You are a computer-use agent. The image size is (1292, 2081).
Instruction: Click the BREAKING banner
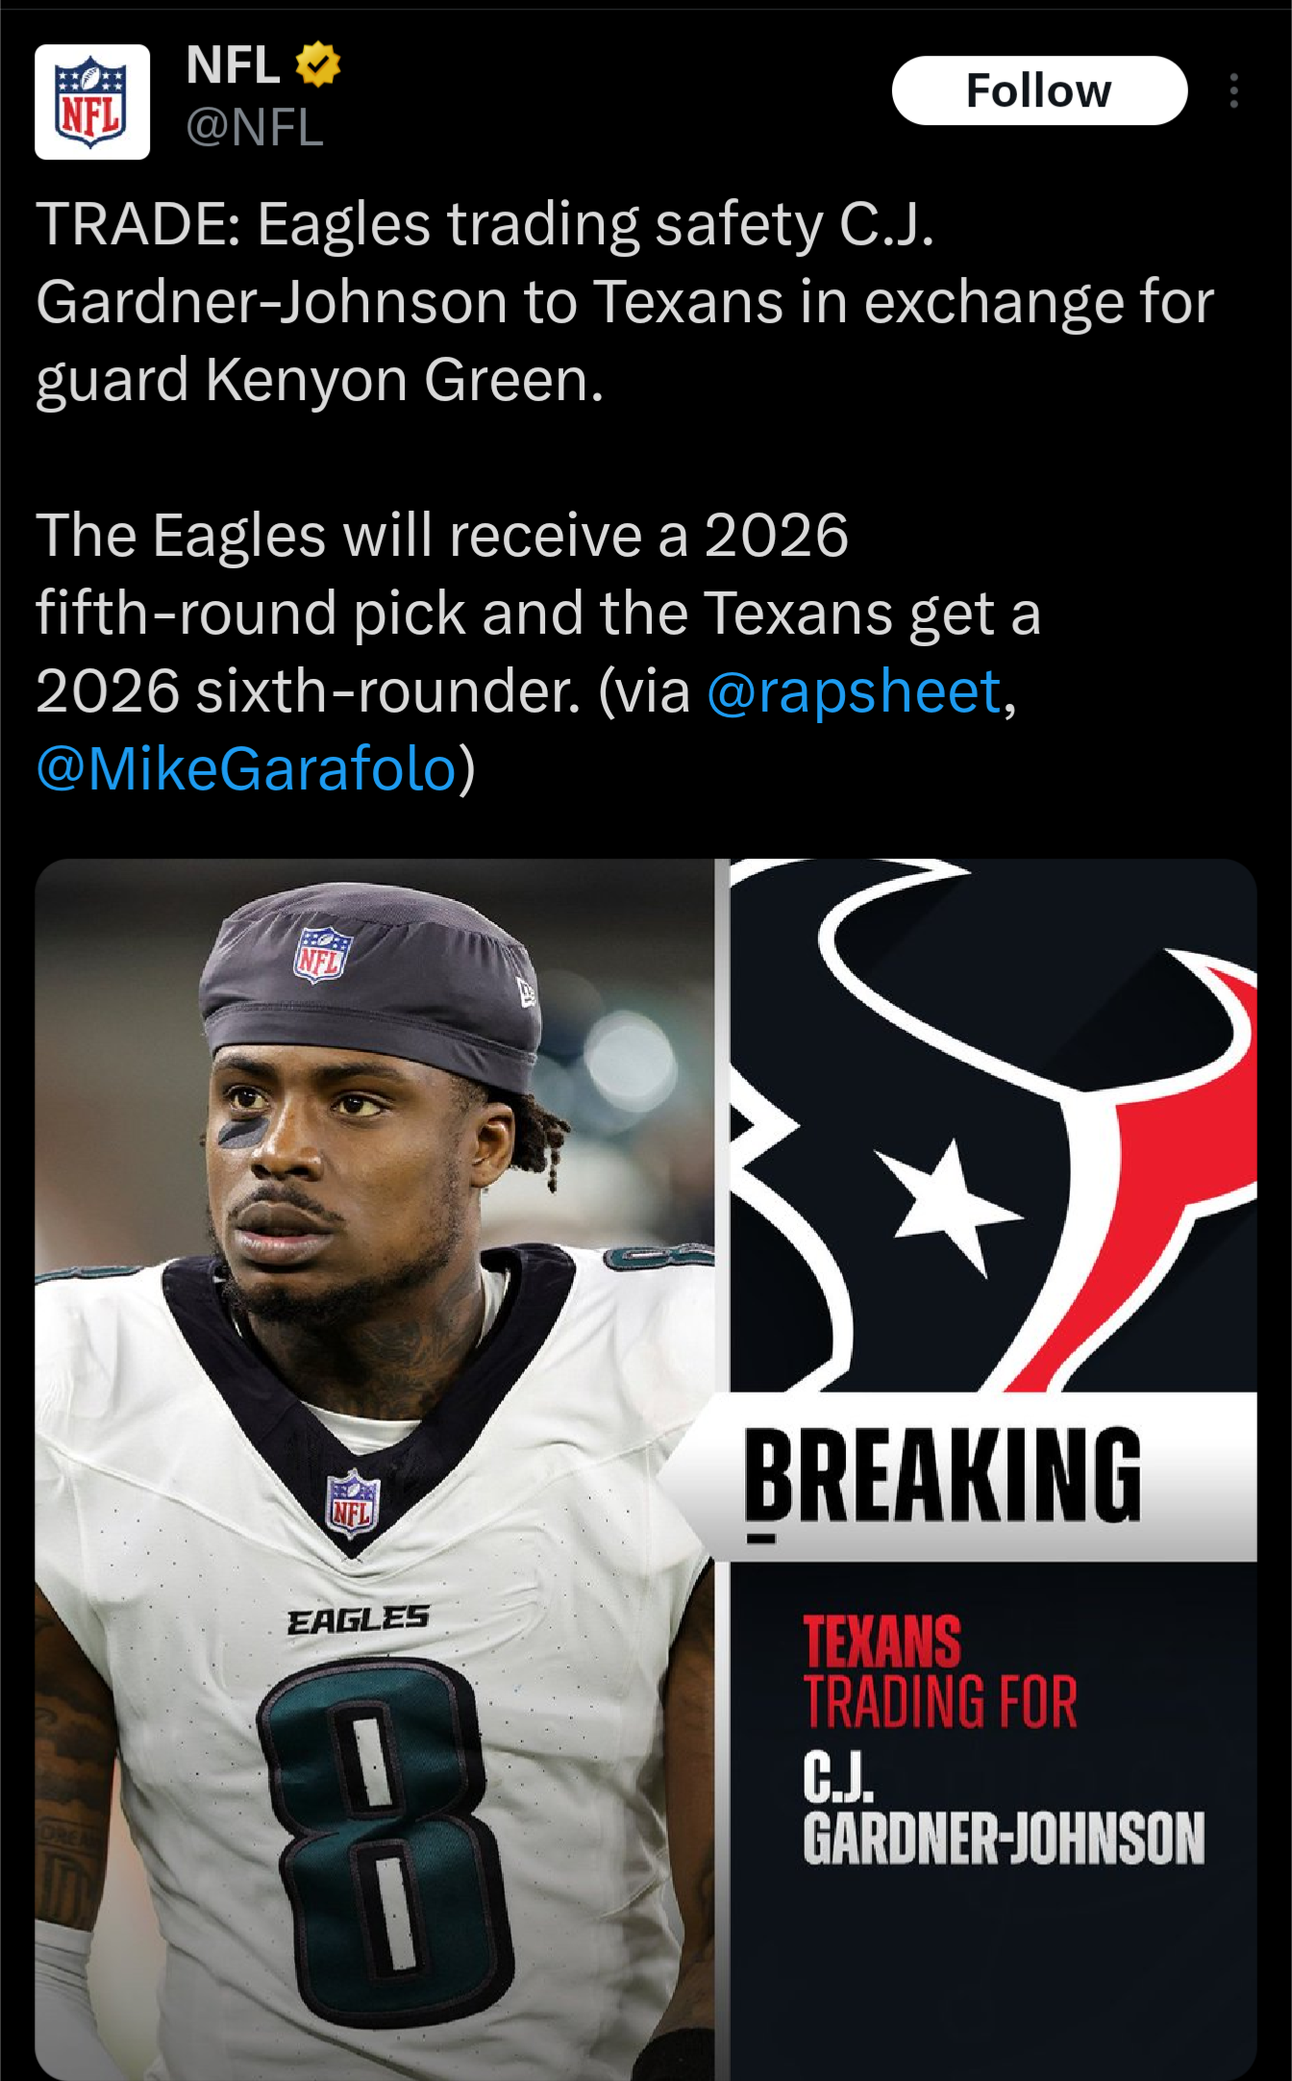pyautogui.click(x=961, y=1476)
